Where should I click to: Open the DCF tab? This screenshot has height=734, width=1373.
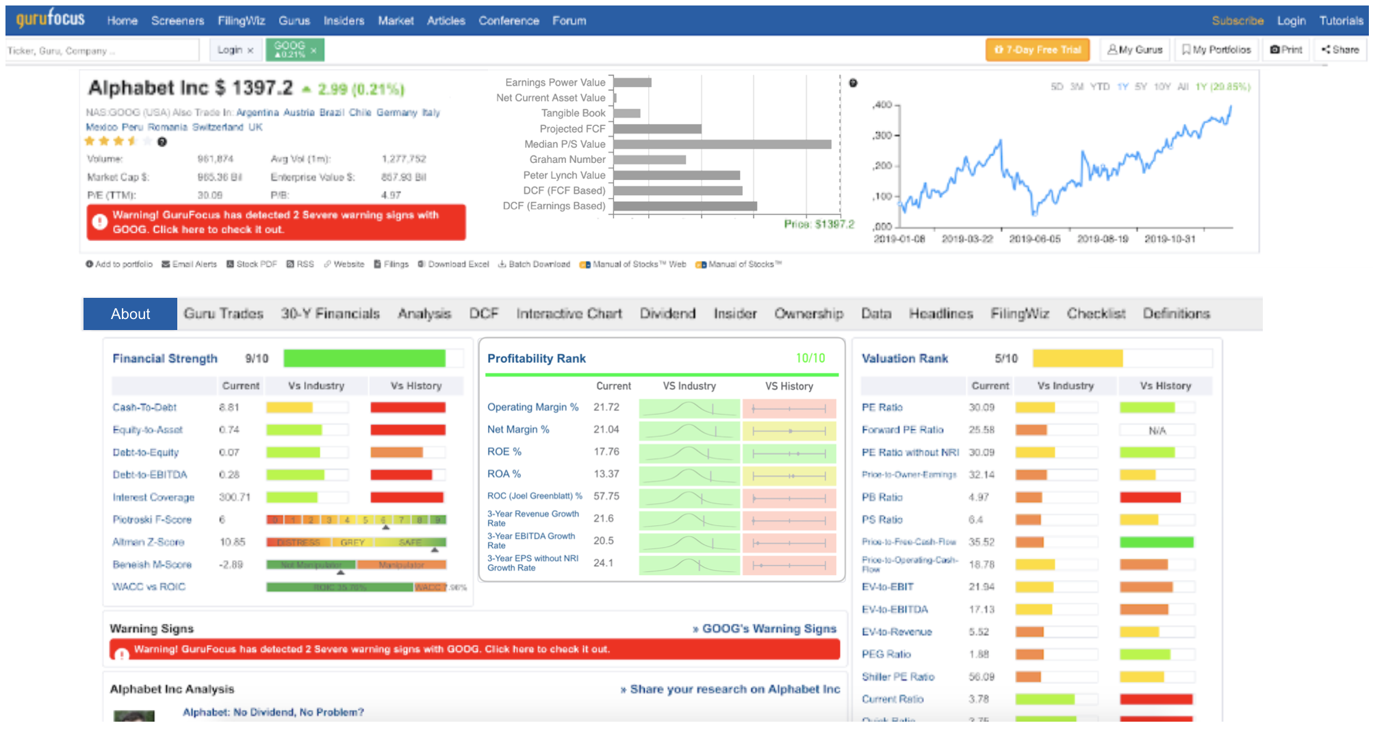pos(484,314)
